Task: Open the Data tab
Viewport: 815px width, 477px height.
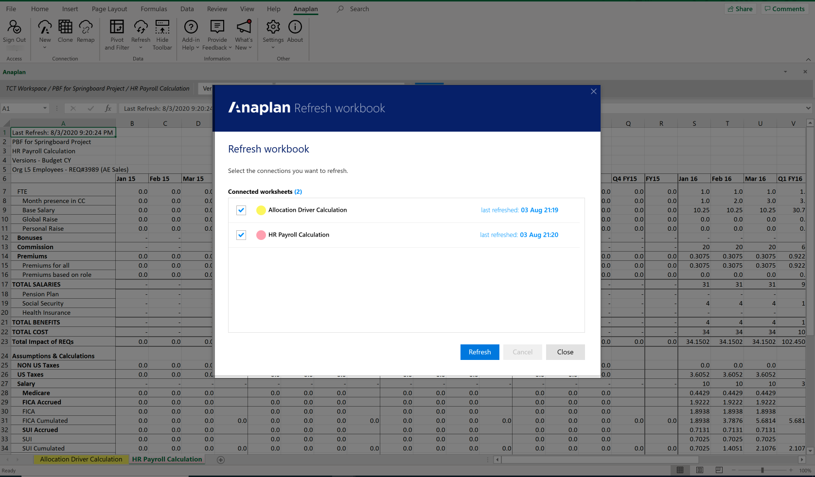Action: [187, 9]
